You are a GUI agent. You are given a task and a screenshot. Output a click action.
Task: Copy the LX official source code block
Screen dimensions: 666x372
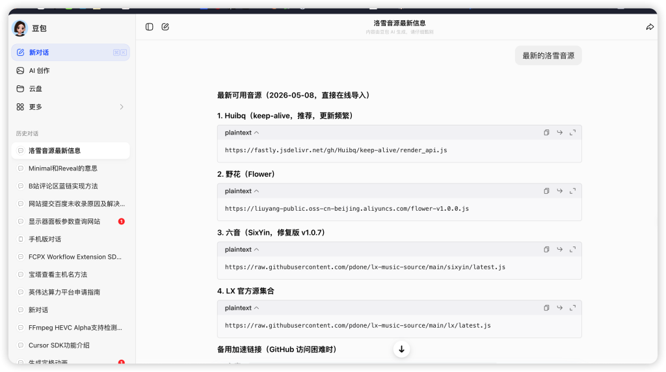click(546, 308)
